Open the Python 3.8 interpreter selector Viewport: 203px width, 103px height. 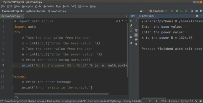pos(187,101)
